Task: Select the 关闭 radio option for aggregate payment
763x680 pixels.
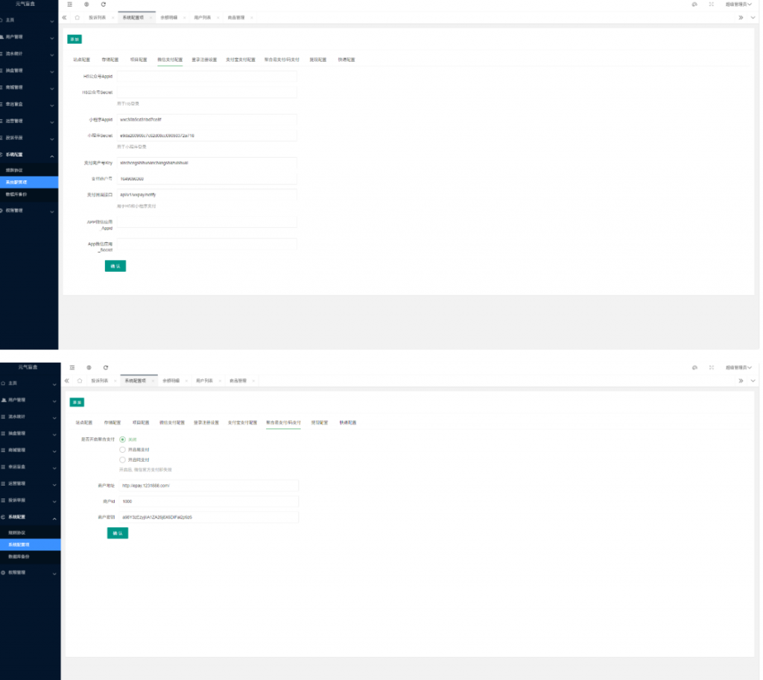Action: [122, 439]
